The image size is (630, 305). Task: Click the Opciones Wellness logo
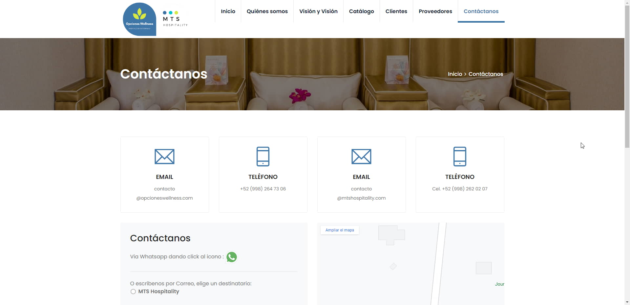[x=139, y=19]
